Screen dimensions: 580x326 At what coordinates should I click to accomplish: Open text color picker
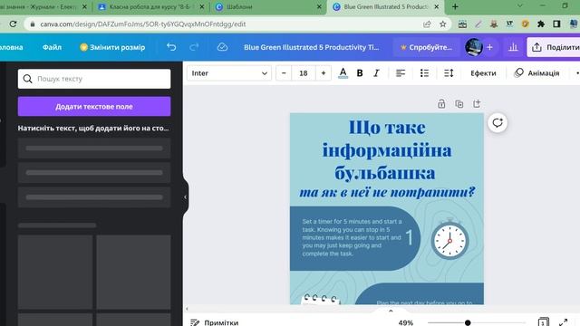point(343,73)
